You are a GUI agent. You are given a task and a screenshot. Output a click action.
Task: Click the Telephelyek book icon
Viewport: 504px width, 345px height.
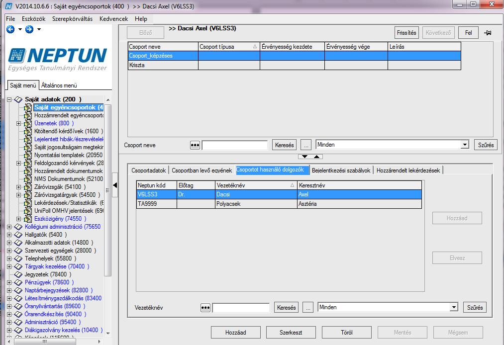(18, 259)
